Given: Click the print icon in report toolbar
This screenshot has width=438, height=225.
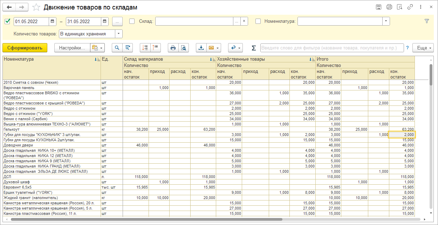Looking at the screenshot, I should [173, 48].
